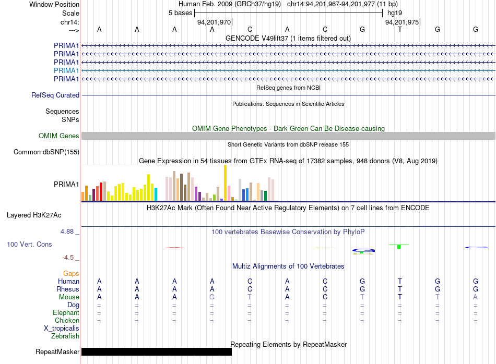
Task: Click the hg19 assembly label by scale
Action: 395,13
